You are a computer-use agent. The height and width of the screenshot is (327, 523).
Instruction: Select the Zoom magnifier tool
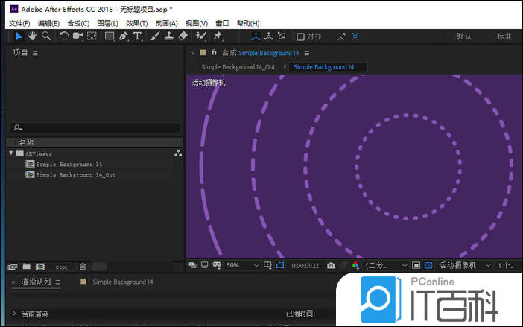pyautogui.click(x=45, y=36)
